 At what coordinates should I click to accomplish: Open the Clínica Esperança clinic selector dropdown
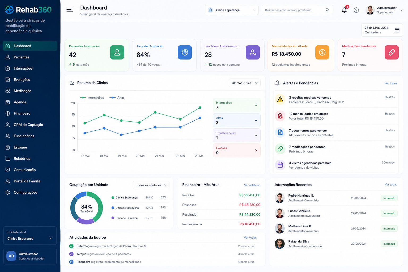pos(232,10)
